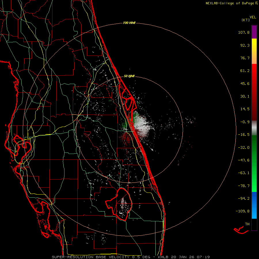The width and height of the screenshot is (259, 259).
Task: Click the -32.0 legend value
Action: [x=244, y=148]
